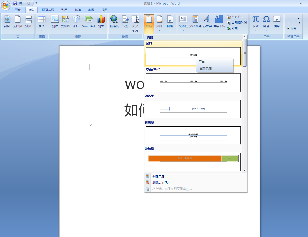Open the table (表格) insert menu

(42, 23)
